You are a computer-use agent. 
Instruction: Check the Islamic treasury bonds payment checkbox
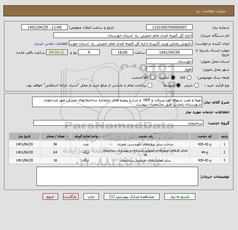(x=150, y=85)
